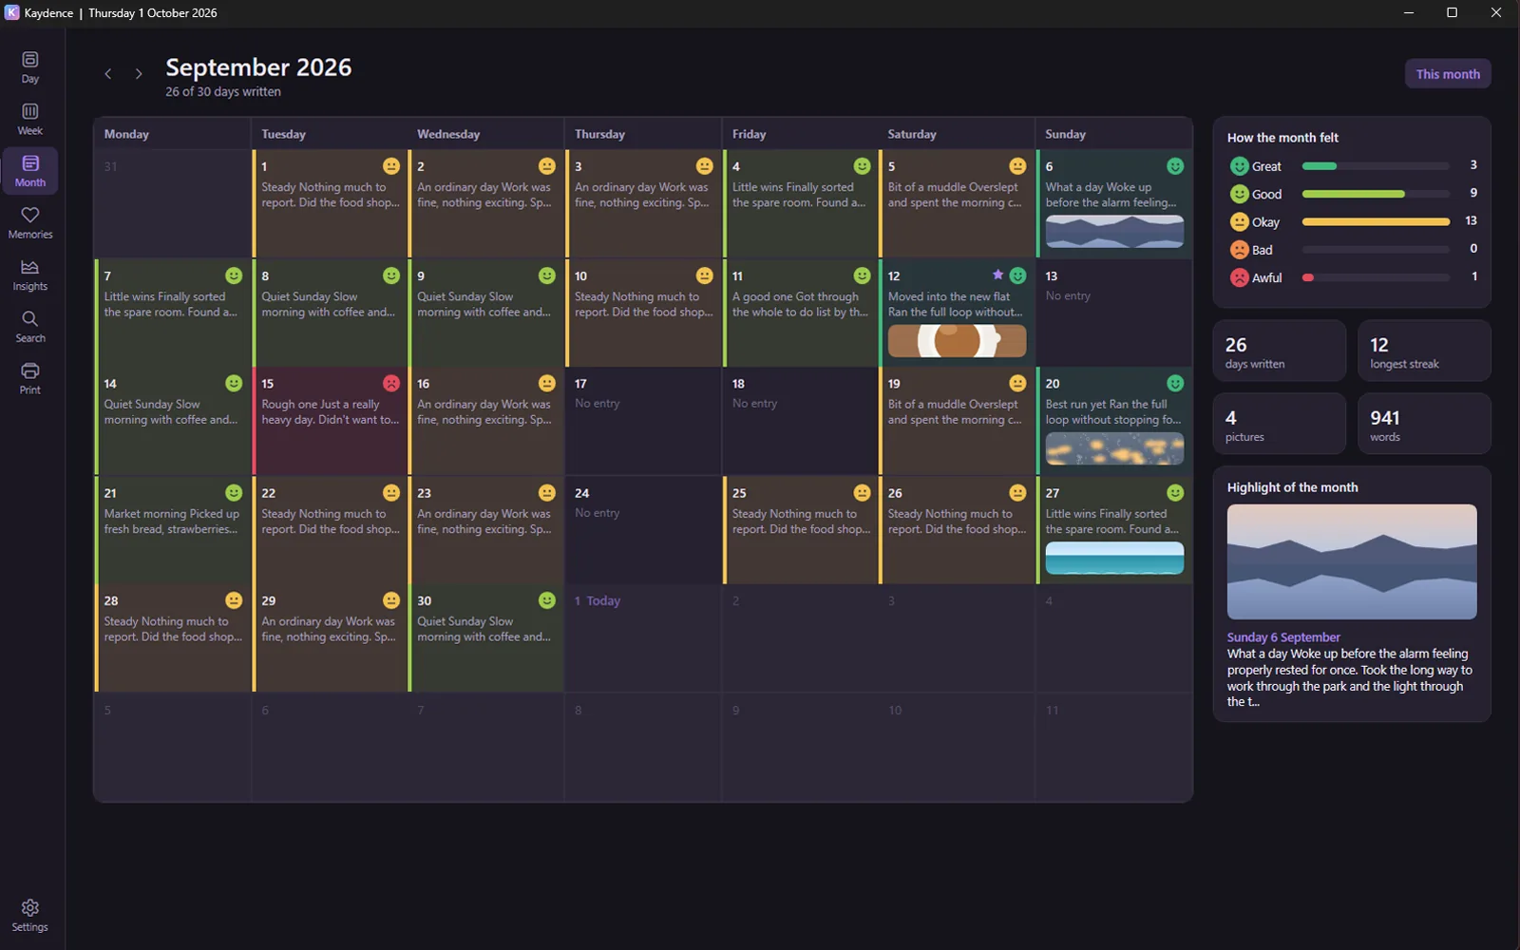
Task: Open the Highlight of the month image
Action: (x=1352, y=561)
